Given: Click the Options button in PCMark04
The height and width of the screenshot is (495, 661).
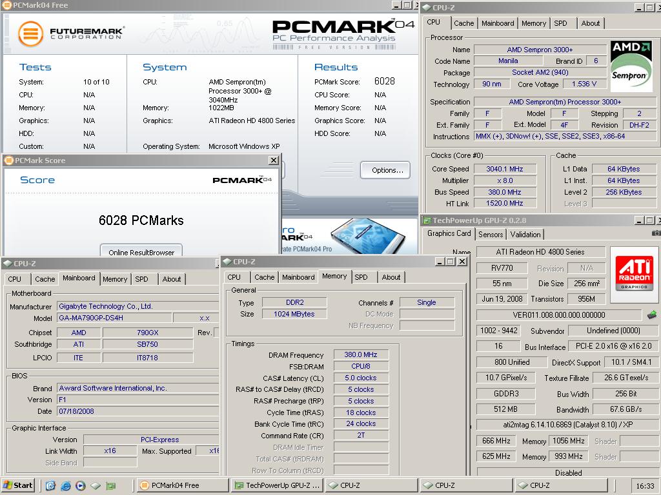Looking at the screenshot, I should [385, 170].
